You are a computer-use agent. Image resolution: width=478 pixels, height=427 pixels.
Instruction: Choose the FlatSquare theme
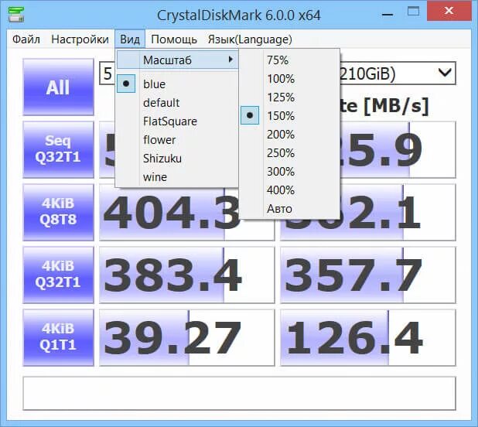177,121
